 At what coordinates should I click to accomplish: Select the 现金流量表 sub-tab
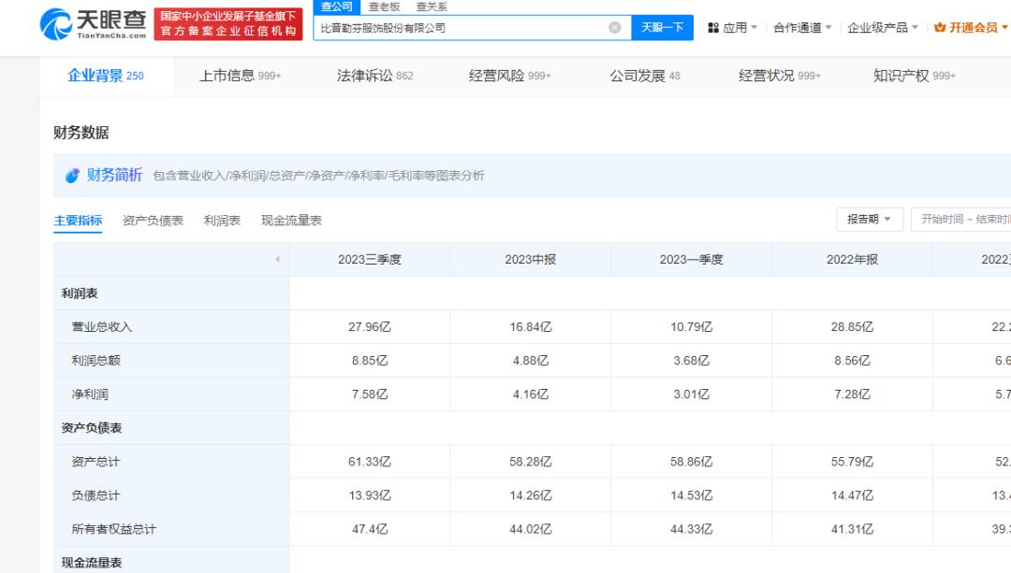291,221
